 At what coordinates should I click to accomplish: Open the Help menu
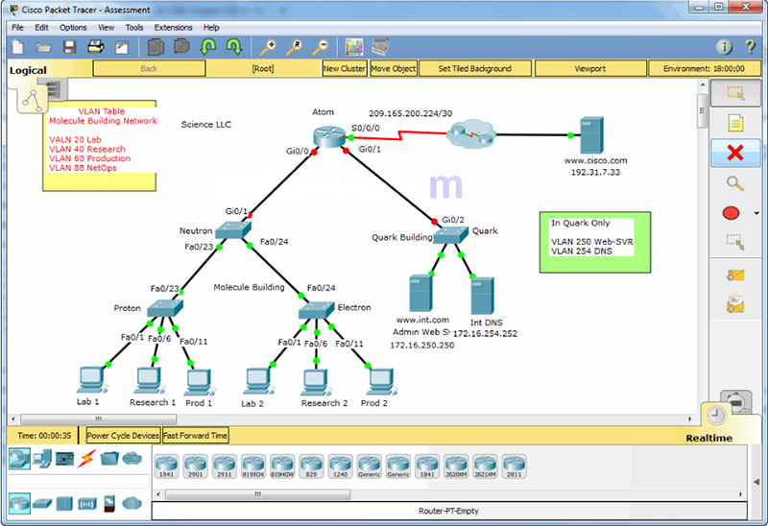tap(211, 28)
